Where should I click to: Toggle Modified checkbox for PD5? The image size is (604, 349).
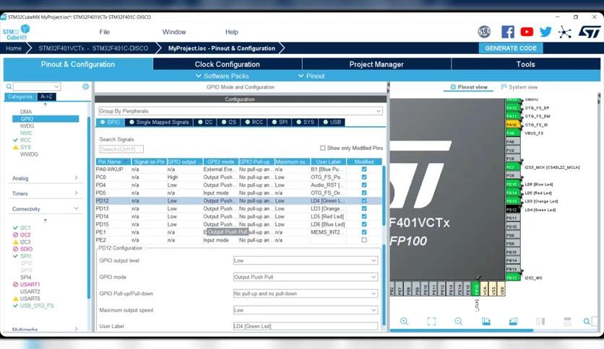point(364,193)
